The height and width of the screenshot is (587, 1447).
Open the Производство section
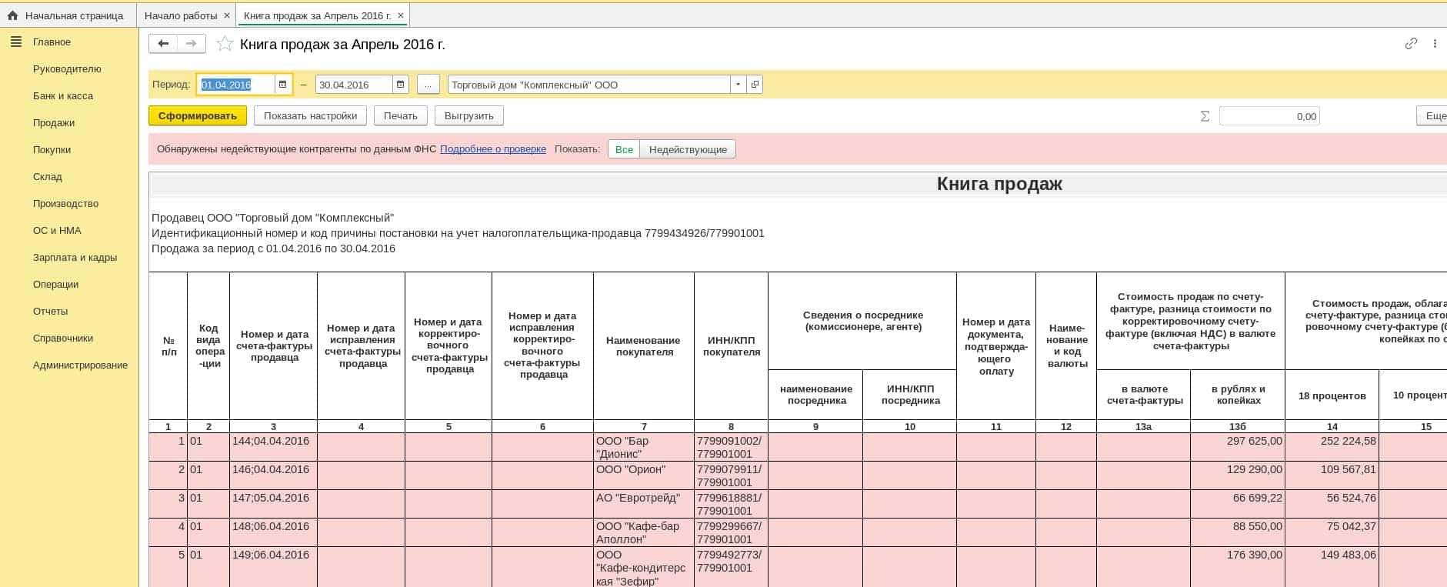pos(66,203)
